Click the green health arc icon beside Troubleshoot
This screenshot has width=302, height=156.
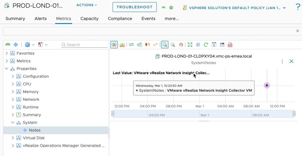163,7
